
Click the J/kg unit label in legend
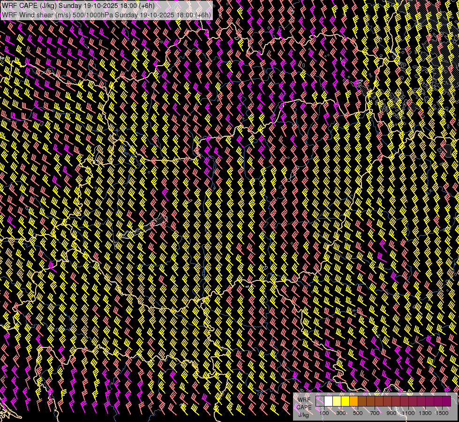(x=303, y=414)
